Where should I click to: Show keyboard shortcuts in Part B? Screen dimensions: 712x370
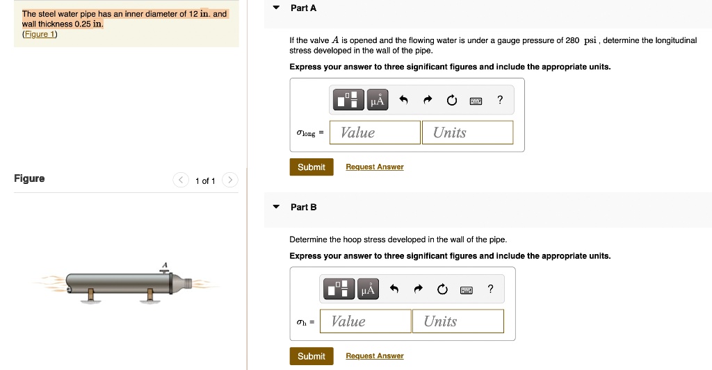coord(467,289)
